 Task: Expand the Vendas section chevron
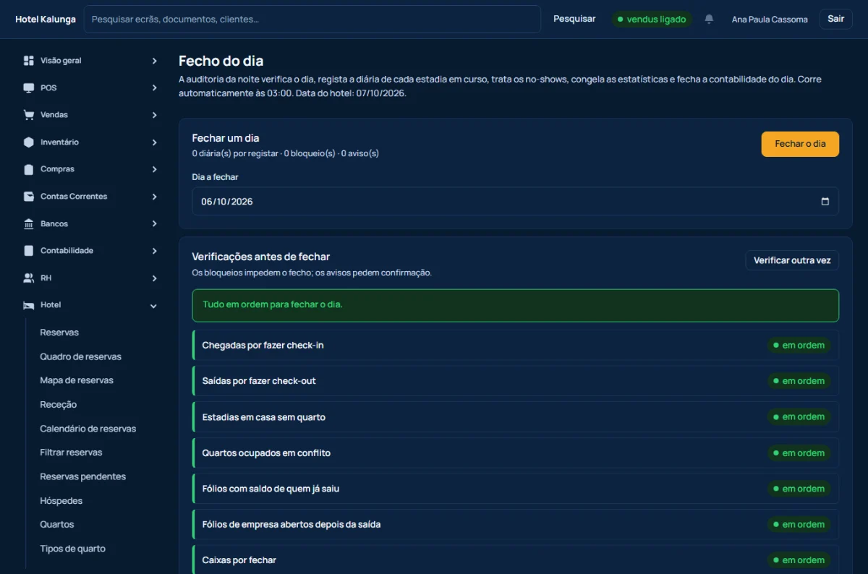coord(154,115)
